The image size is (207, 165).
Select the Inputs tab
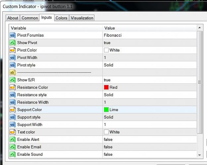click(x=47, y=18)
